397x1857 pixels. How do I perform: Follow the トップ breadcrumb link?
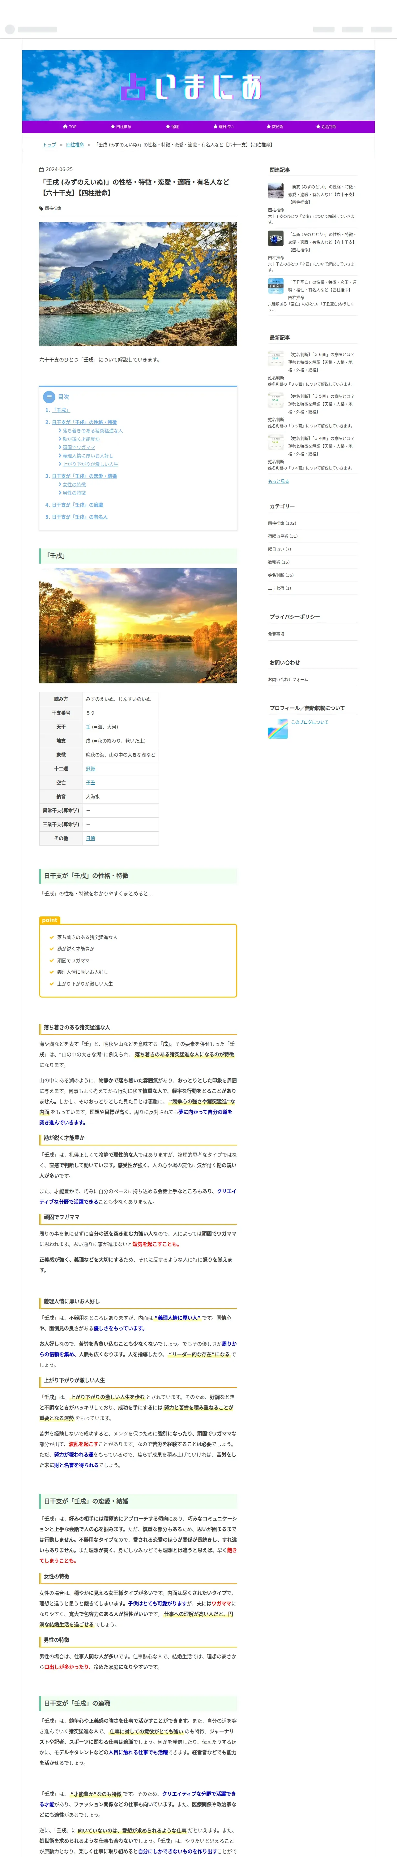pyautogui.click(x=49, y=145)
